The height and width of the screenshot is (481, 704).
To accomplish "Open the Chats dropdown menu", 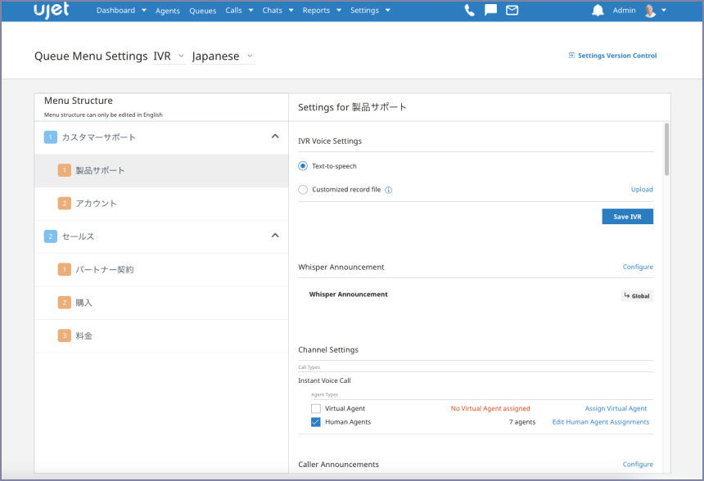I will click(278, 11).
